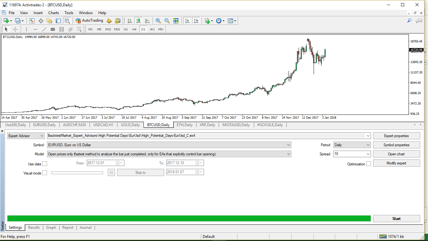Open the Symbol dropdown showing EURUSD
This screenshot has width=428, height=241.
click(169, 145)
